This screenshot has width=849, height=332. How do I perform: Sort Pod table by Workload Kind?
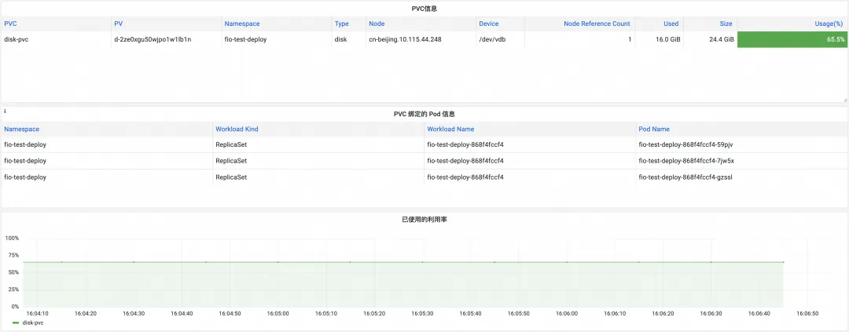coord(237,130)
